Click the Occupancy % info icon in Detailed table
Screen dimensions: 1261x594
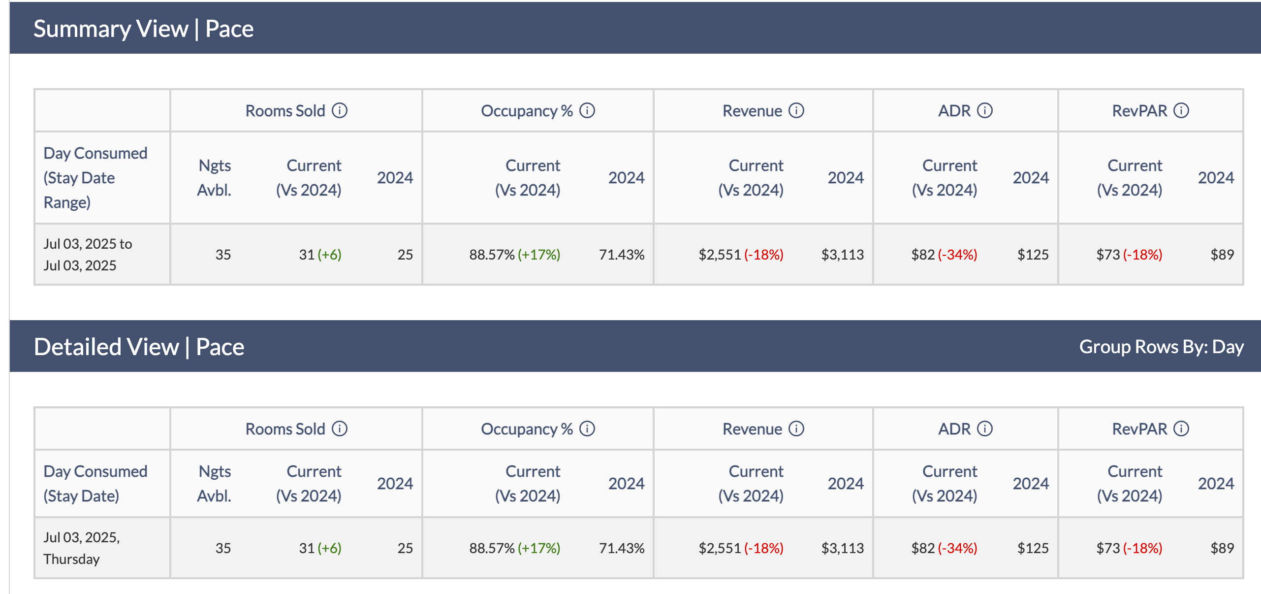pos(587,429)
